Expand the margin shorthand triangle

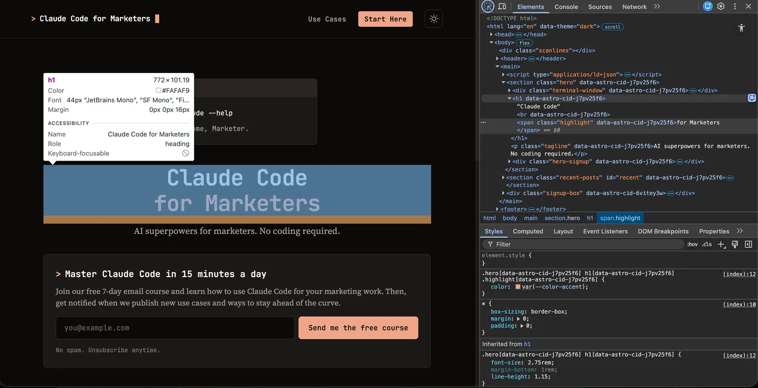tap(518, 319)
